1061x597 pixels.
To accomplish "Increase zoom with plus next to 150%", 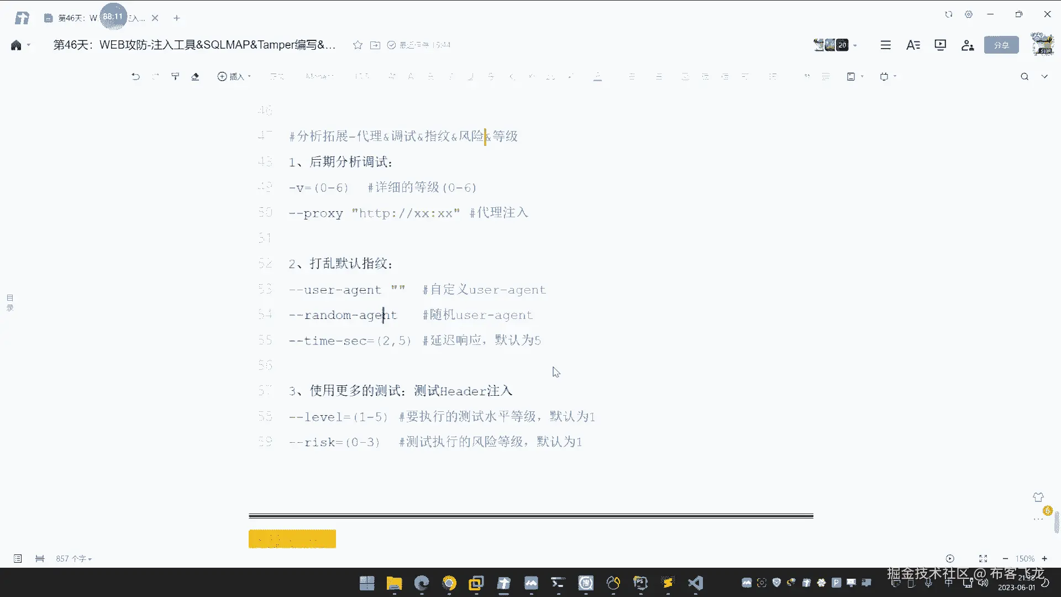I will pos(1044,558).
